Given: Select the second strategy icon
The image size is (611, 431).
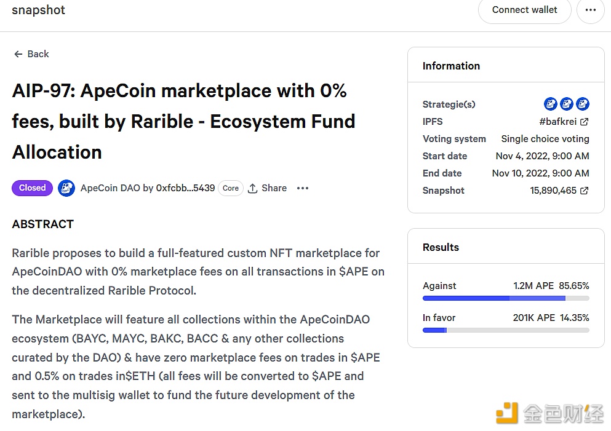Looking at the screenshot, I should [x=567, y=104].
